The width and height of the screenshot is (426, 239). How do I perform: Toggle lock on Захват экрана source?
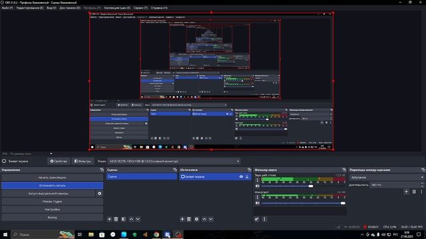point(247,177)
